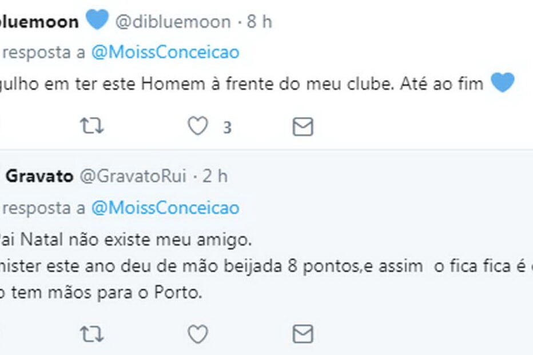Open tweet text "Pai Natal não existe meu amigo"

(x=126, y=240)
